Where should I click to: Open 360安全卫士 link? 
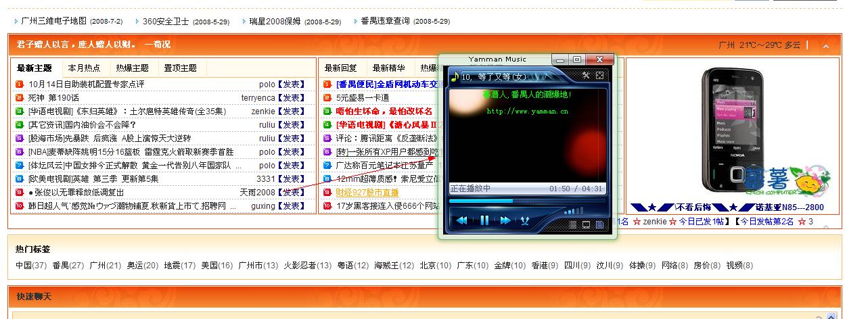(166, 21)
